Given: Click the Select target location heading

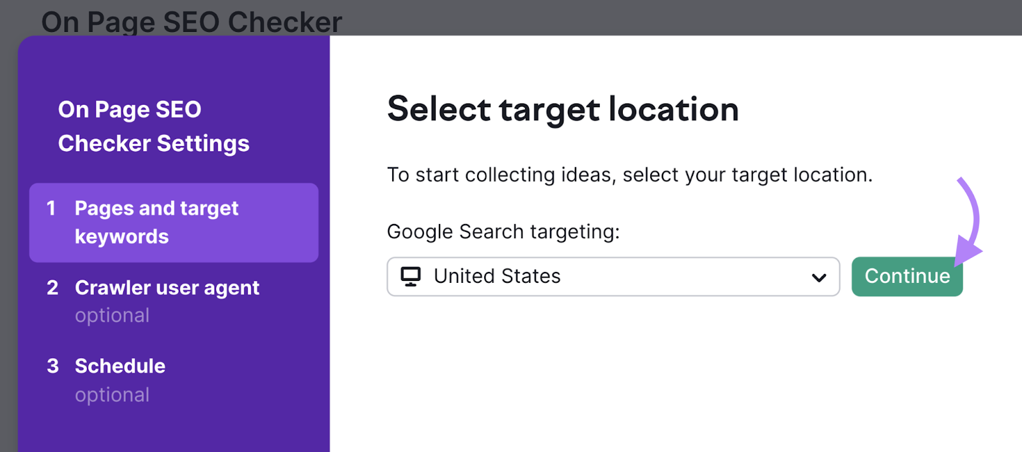Looking at the screenshot, I should tap(563, 109).
